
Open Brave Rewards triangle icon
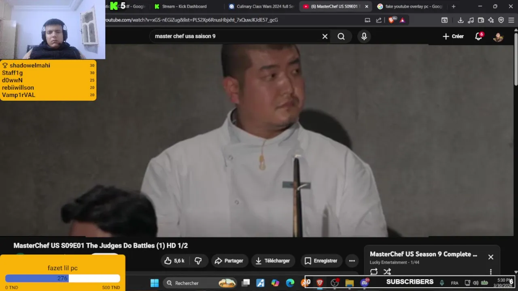pos(402,20)
